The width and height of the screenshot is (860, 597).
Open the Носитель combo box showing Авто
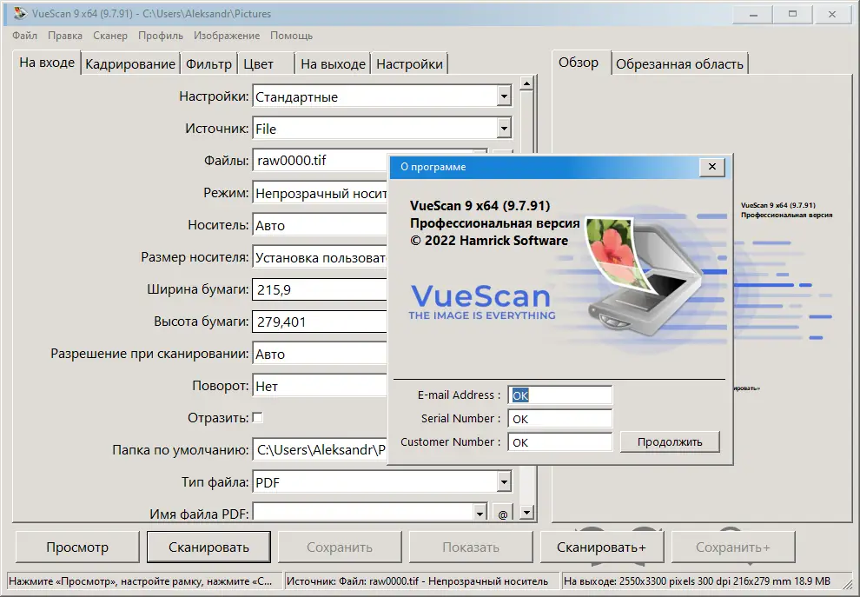click(x=320, y=225)
